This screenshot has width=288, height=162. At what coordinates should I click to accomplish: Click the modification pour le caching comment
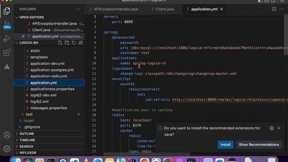(x=142, y=110)
